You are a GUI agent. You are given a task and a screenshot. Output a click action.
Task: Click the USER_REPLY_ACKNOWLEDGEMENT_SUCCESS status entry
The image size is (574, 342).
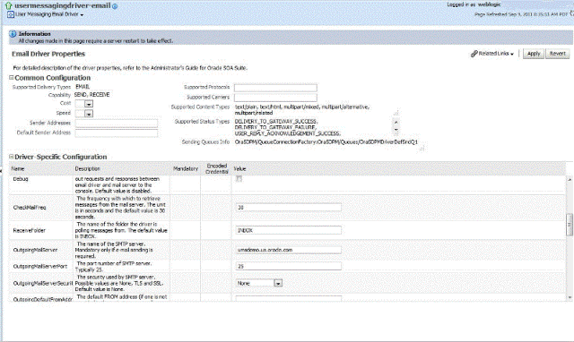(288, 133)
